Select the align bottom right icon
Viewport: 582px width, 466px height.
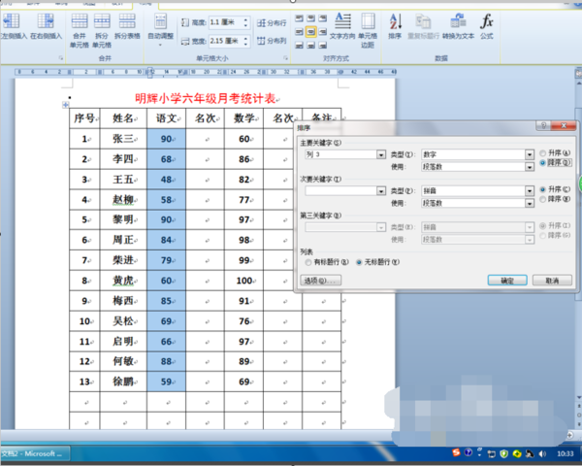point(323,46)
